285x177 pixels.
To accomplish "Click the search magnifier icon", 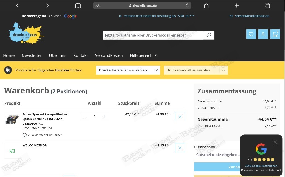I will (209, 35).
